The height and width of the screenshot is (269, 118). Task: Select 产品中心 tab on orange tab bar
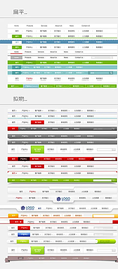pos(24,216)
